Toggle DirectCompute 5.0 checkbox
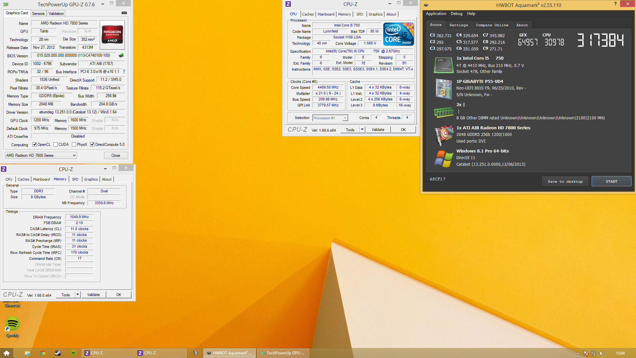This screenshot has width=636, height=358. (x=92, y=145)
